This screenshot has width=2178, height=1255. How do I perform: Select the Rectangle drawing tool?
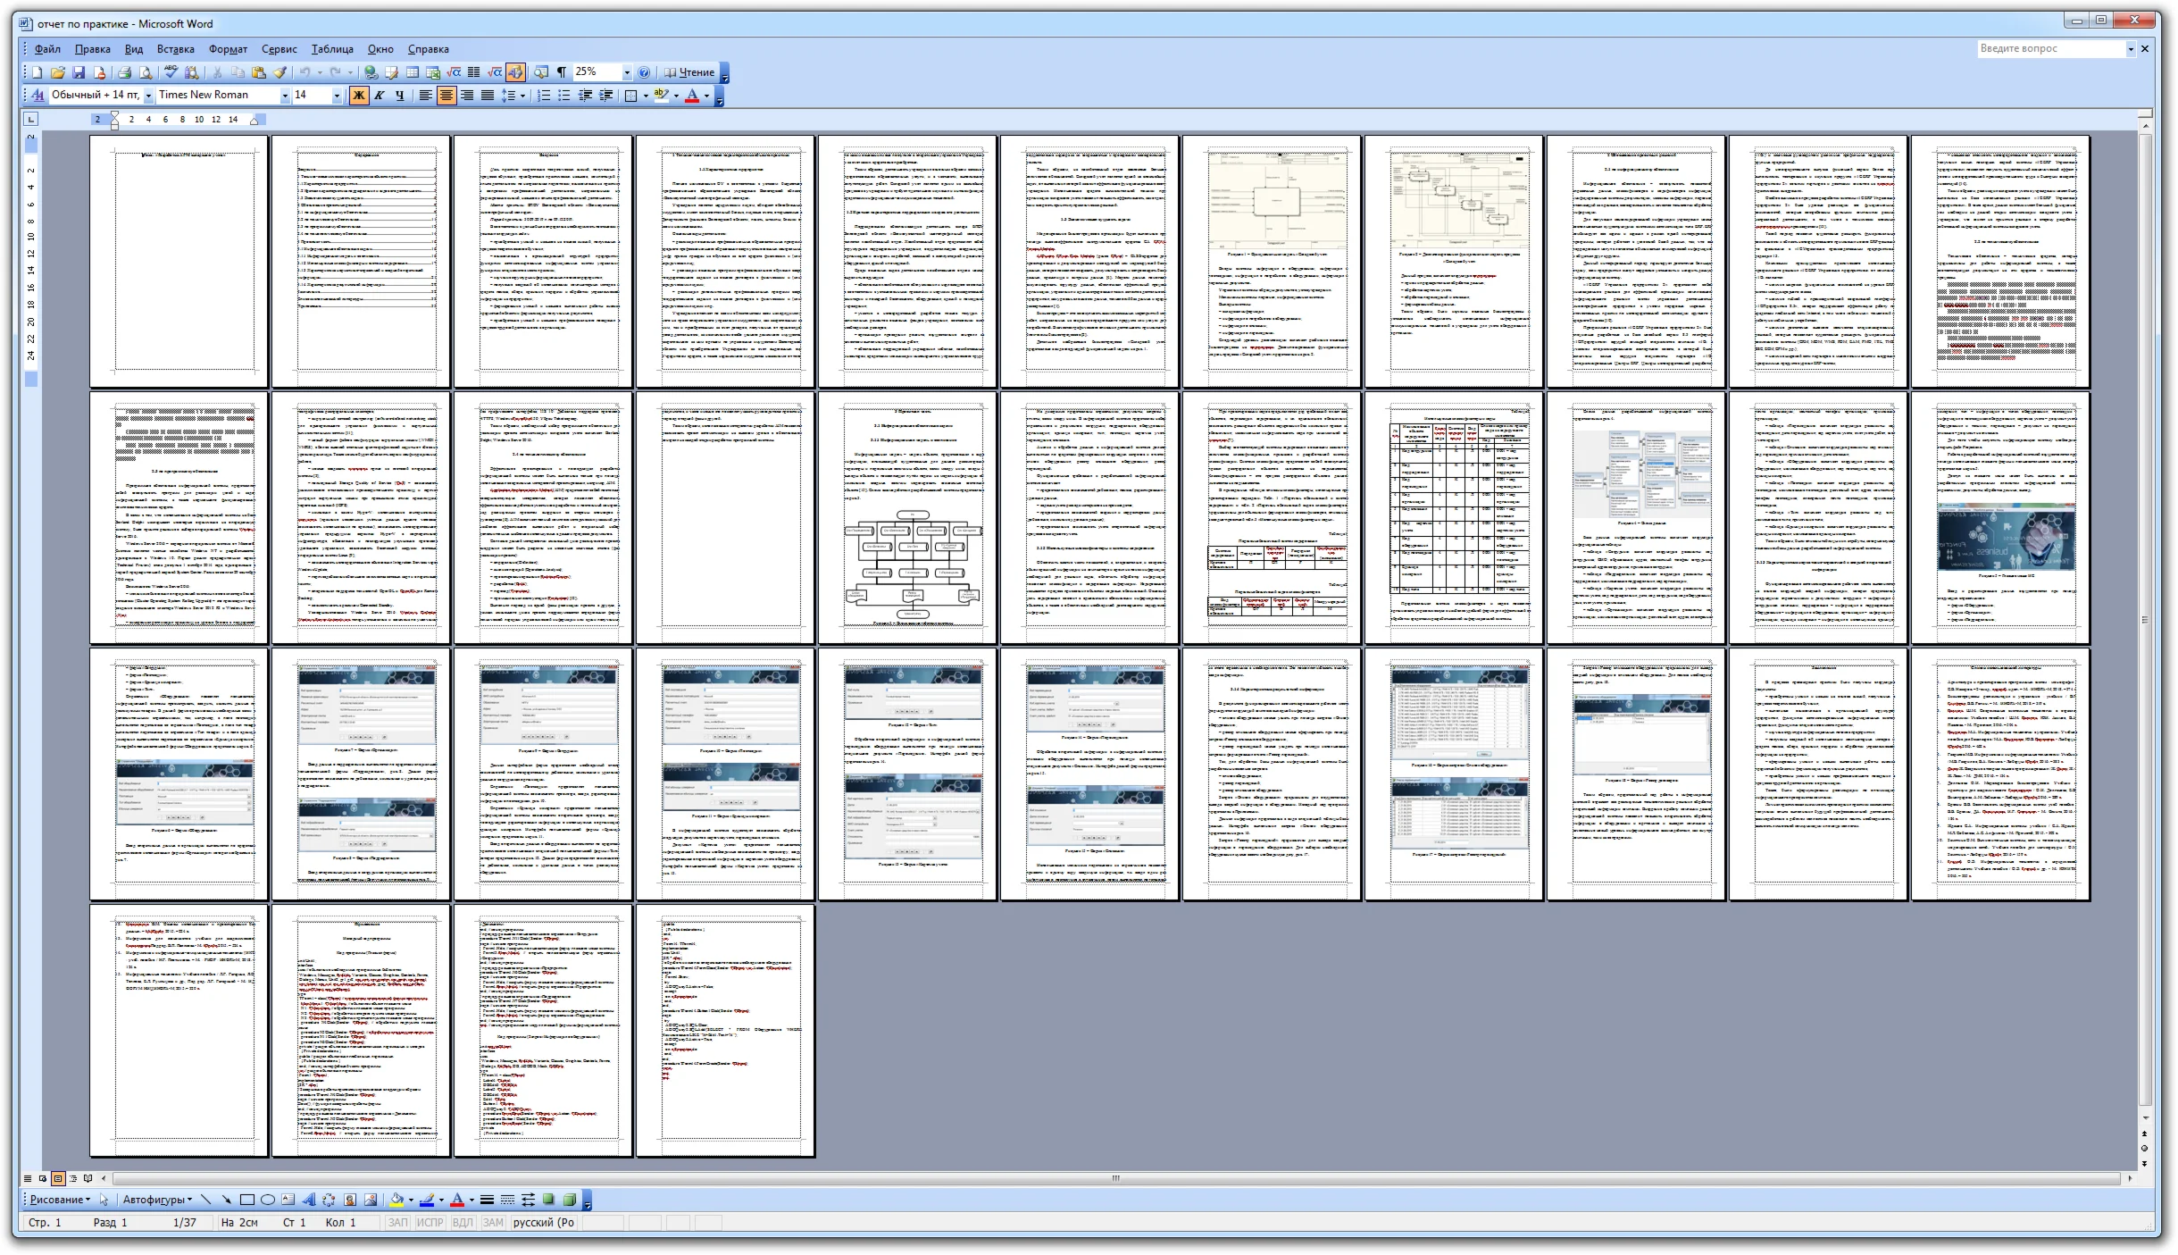(x=247, y=1200)
